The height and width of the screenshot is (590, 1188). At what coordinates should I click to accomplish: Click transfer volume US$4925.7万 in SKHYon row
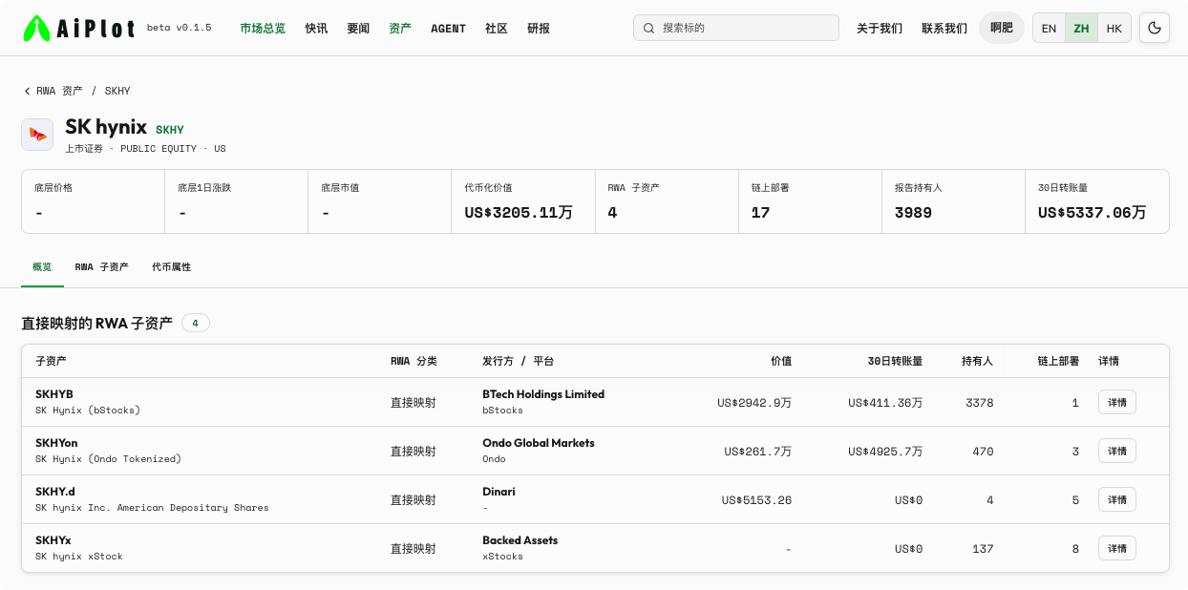(x=885, y=452)
